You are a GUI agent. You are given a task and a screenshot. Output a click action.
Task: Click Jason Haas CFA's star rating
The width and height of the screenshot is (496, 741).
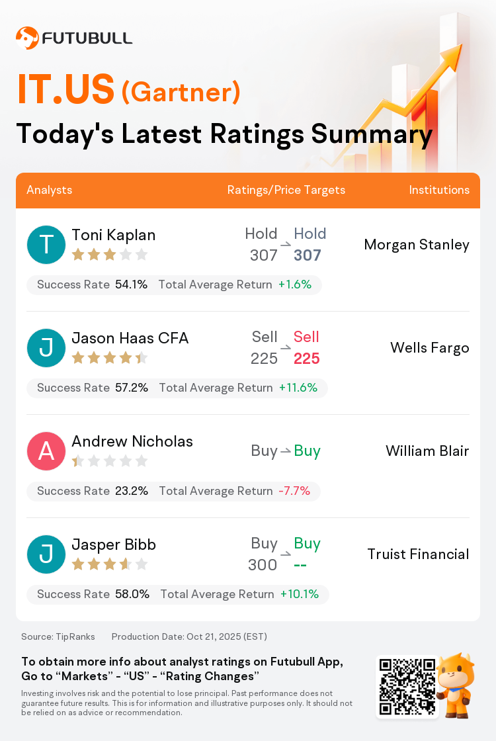(109, 358)
